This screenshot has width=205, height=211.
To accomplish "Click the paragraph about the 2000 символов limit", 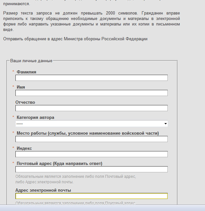I will coord(91,21).
